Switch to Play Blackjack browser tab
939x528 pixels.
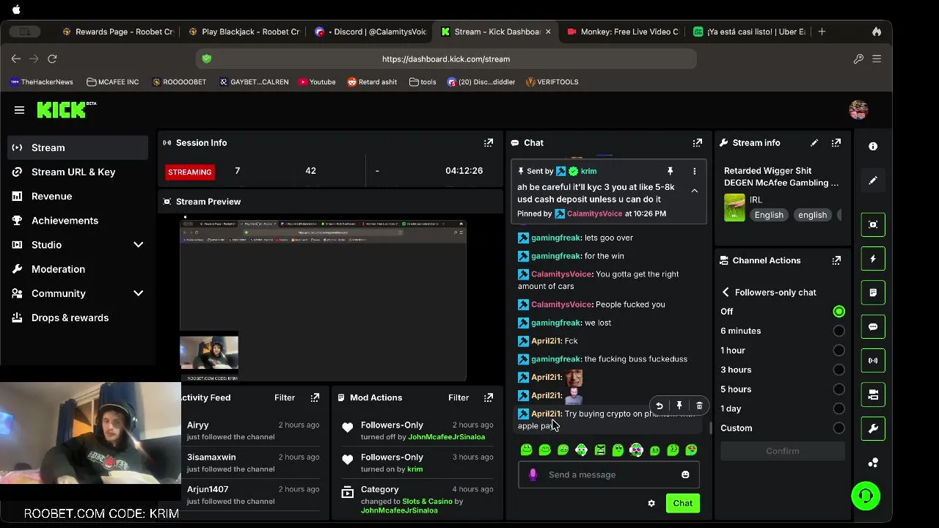(245, 32)
